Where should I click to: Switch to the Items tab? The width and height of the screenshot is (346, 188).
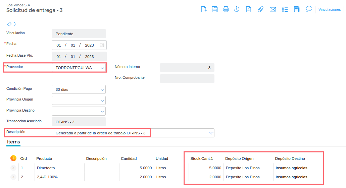(x=13, y=142)
